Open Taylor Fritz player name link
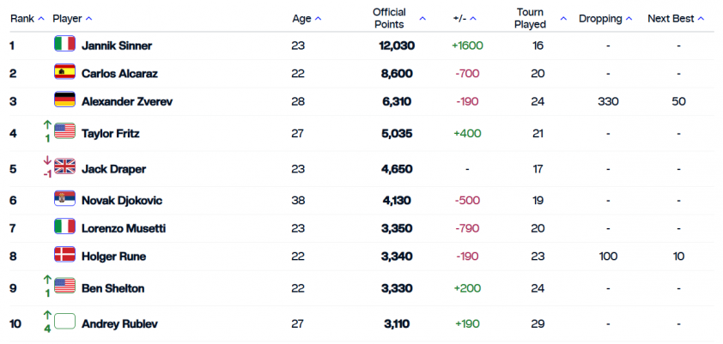 pyautogui.click(x=111, y=134)
